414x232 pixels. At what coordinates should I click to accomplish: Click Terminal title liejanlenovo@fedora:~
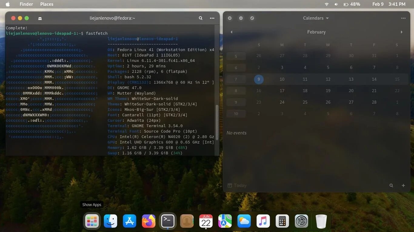(112, 18)
